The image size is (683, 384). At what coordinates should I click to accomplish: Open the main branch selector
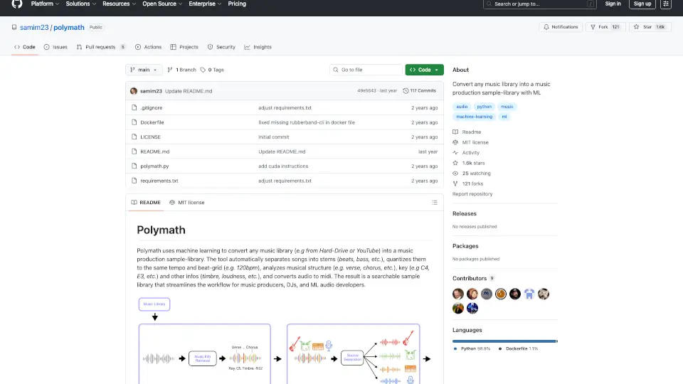144,70
